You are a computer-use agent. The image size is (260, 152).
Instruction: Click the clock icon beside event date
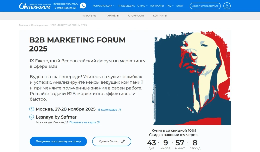[31, 109]
